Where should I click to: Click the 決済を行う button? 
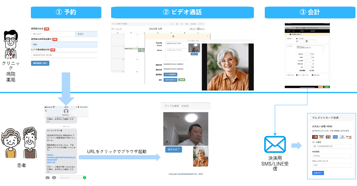[318, 173]
